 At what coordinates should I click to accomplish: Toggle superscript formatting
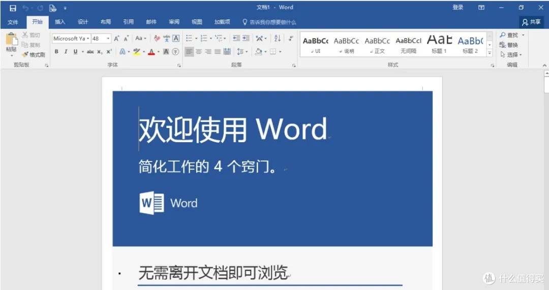[109, 52]
